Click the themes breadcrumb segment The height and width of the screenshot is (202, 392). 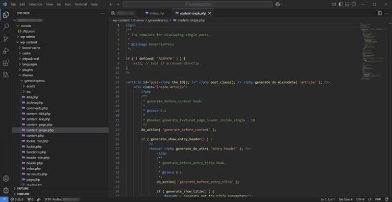[138, 20]
